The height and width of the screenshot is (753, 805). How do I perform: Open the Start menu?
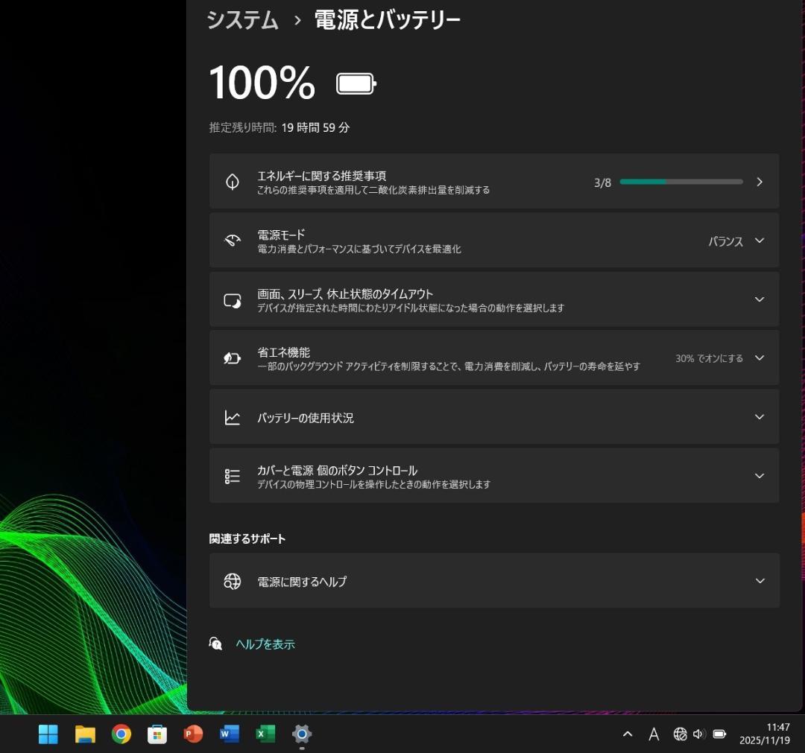(47, 734)
